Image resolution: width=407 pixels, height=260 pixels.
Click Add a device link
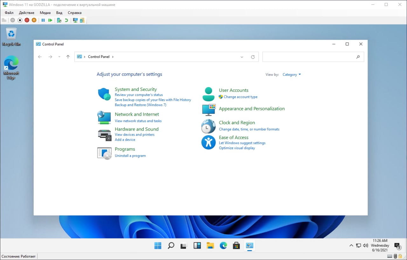tap(125, 140)
